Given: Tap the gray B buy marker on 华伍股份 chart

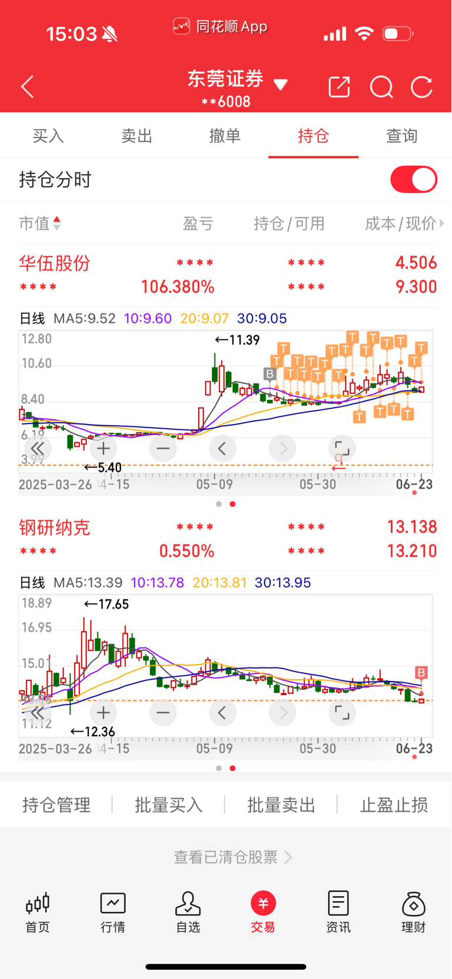Looking at the screenshot, I should click(x=270, y=374).
